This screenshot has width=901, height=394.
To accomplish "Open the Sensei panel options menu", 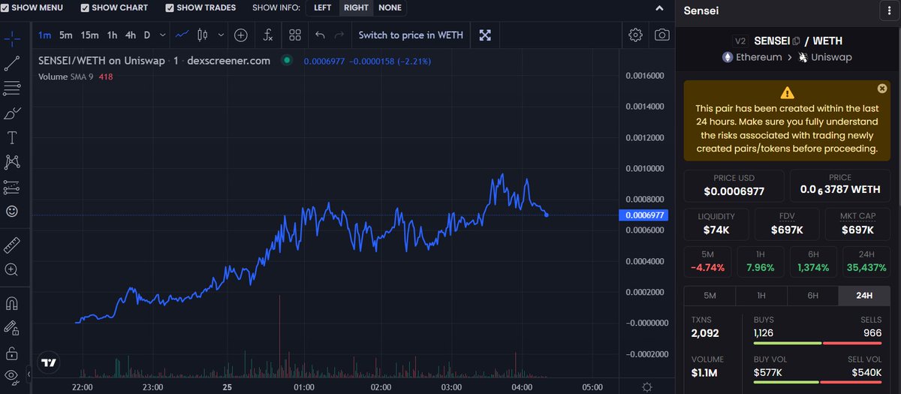I will (889, 11).
